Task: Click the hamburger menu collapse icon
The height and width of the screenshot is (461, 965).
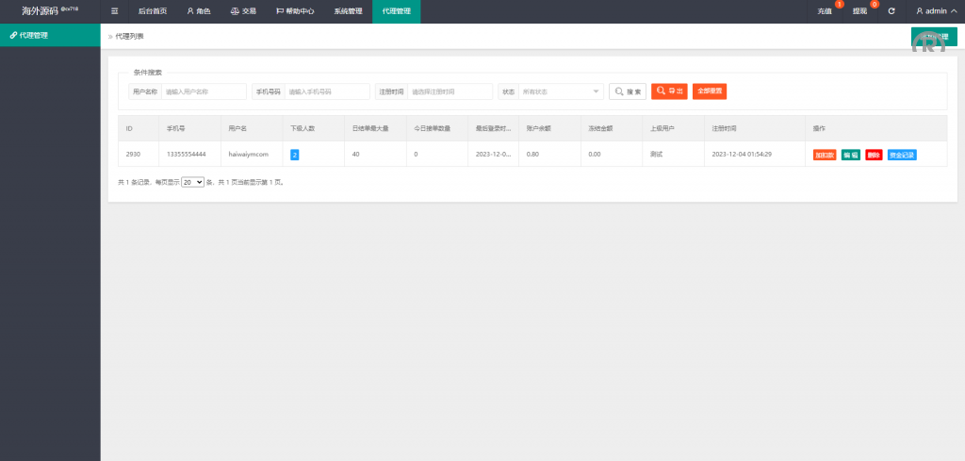Action: coord(115,11)
